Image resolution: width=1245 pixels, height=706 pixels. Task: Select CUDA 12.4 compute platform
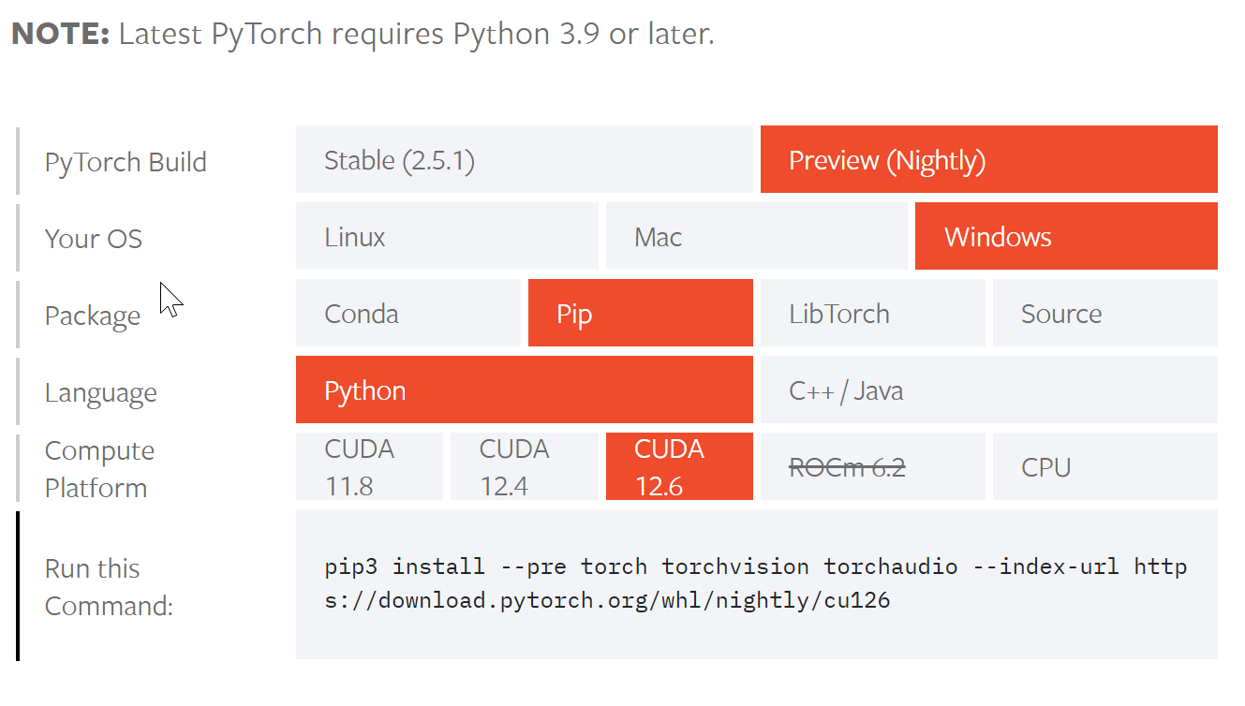[524, 467]
